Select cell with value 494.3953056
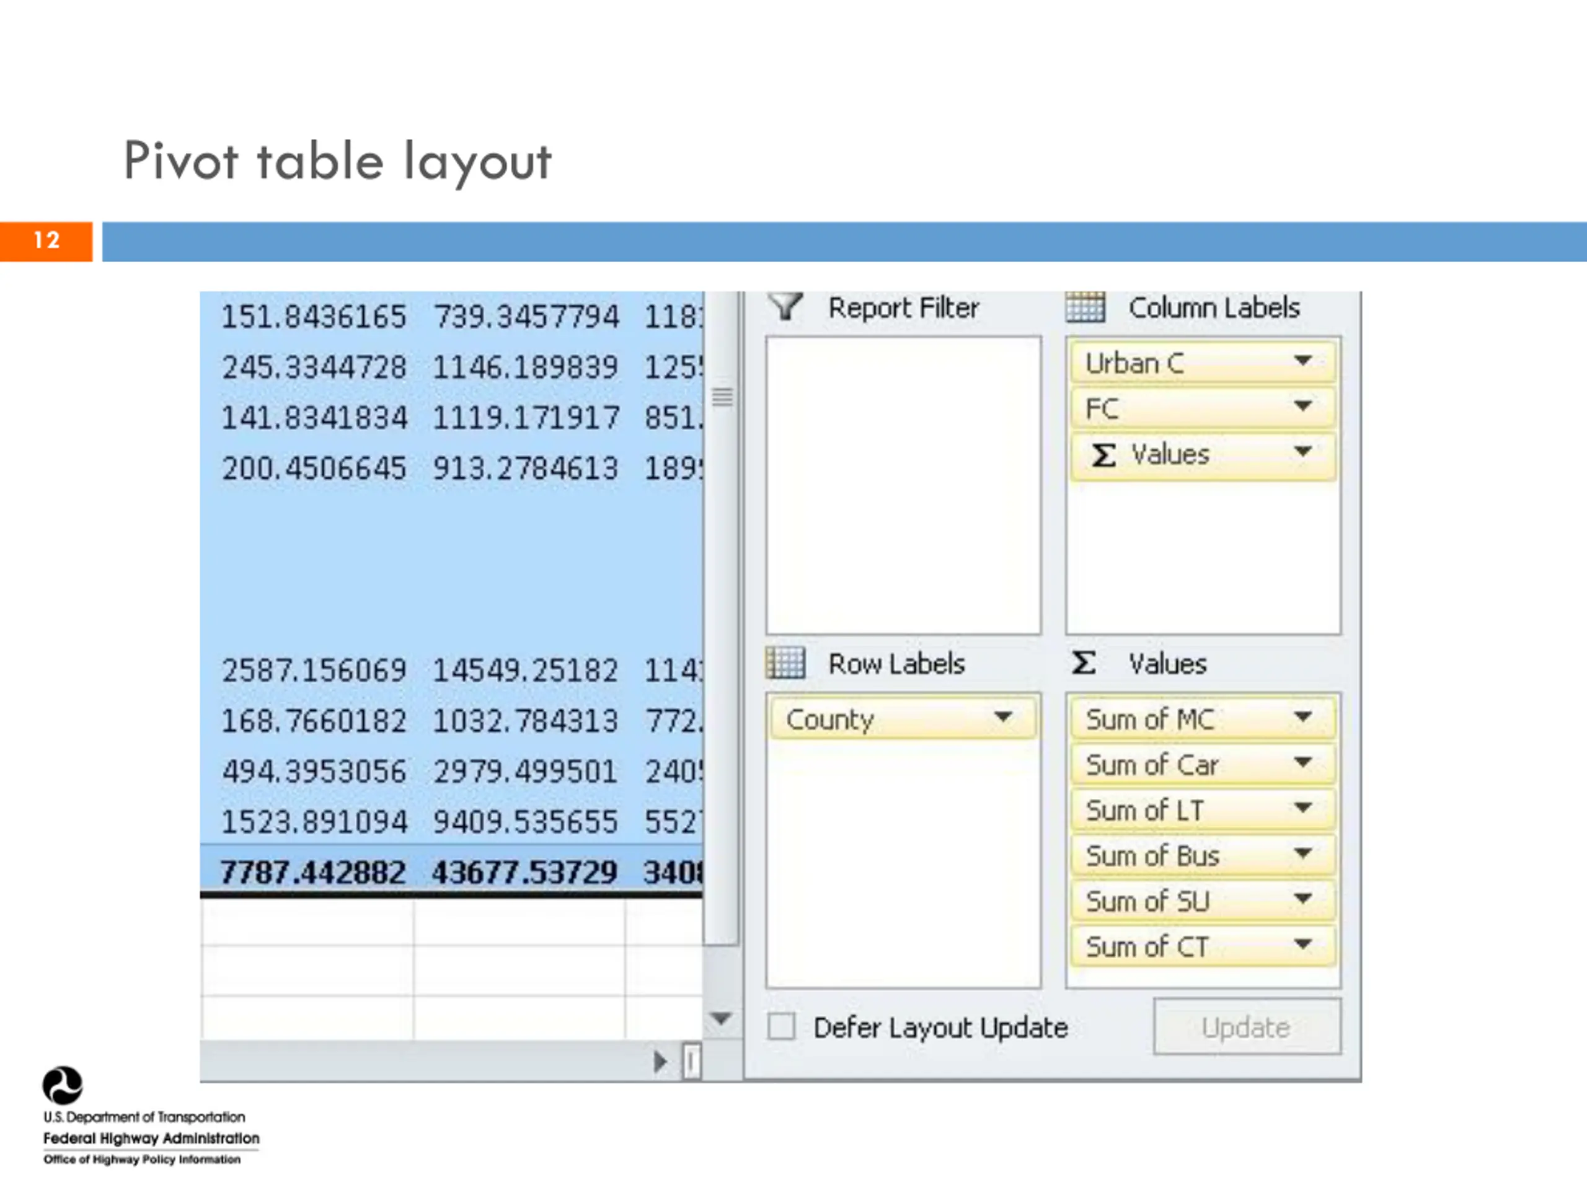The height and width of the screenshot is (1190, 1587). 314,772
